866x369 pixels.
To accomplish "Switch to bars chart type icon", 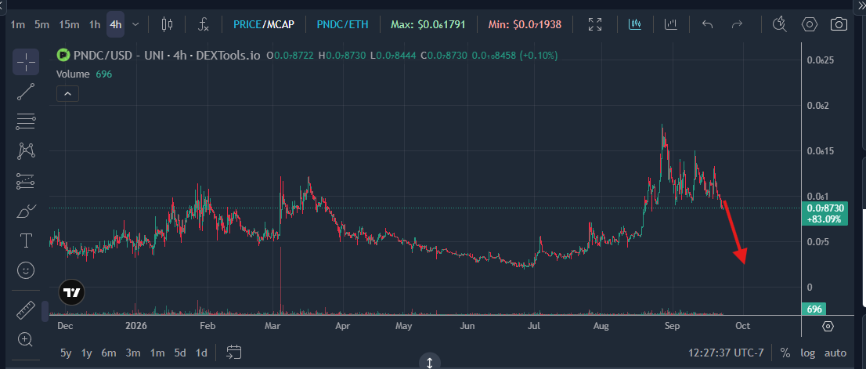I will 671,24.
